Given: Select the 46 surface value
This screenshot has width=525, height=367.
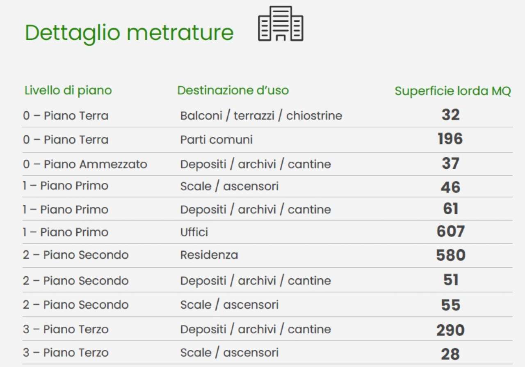Looking at the screenshot, I should coord(450,188).
